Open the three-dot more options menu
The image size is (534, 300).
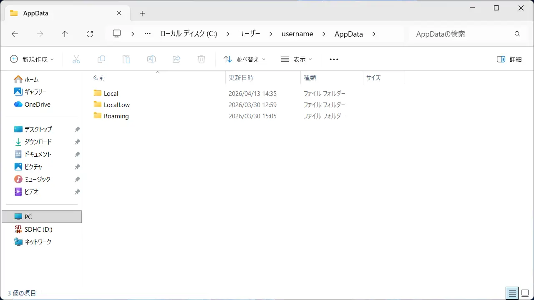pos(334,59)
